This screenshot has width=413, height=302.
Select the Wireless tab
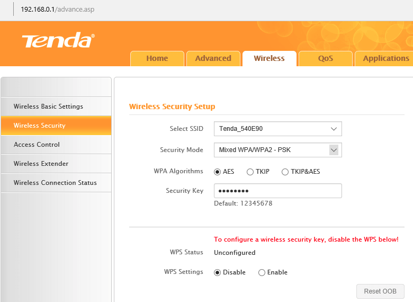click(269, 58)
